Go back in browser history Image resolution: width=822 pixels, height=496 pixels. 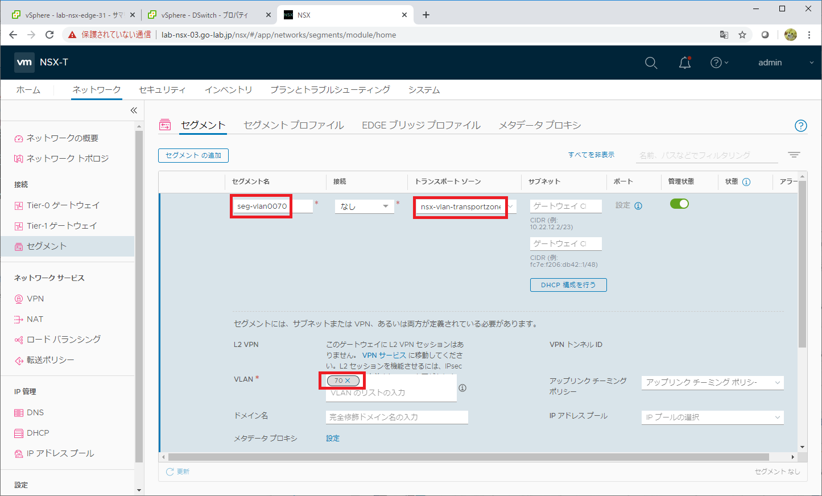pos(13,35)
